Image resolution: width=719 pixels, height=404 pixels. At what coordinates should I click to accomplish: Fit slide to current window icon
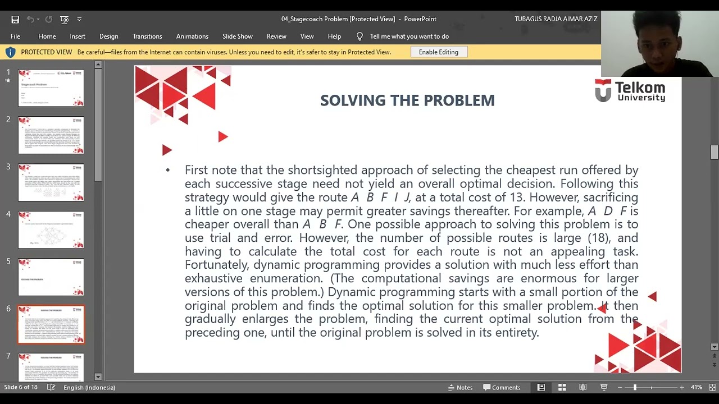point(712,388)
